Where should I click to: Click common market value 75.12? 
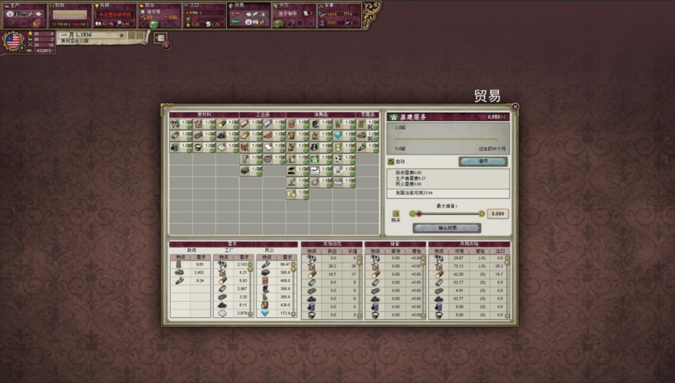point(458,266)
